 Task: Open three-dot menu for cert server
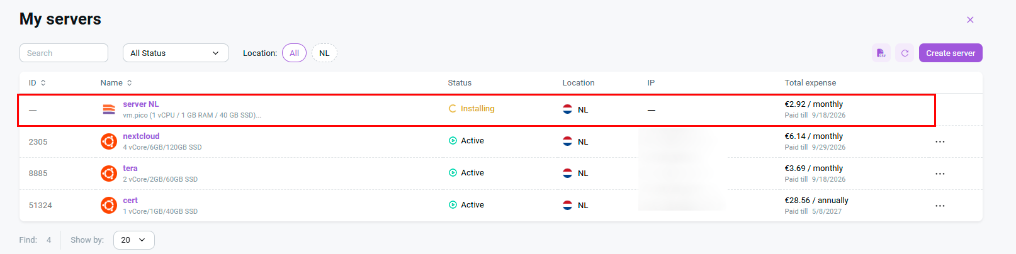(940, 206)
